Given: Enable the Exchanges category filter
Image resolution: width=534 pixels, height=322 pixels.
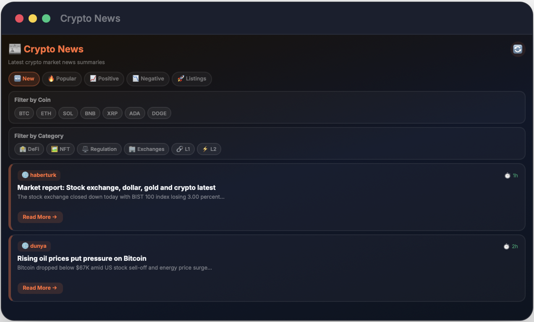Looking at the screenshot, I should (x=147, y=149).
